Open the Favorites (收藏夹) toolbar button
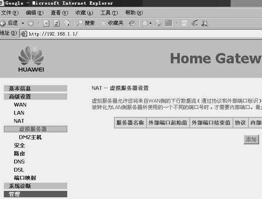Screen dimensions: 262x199 112,23
